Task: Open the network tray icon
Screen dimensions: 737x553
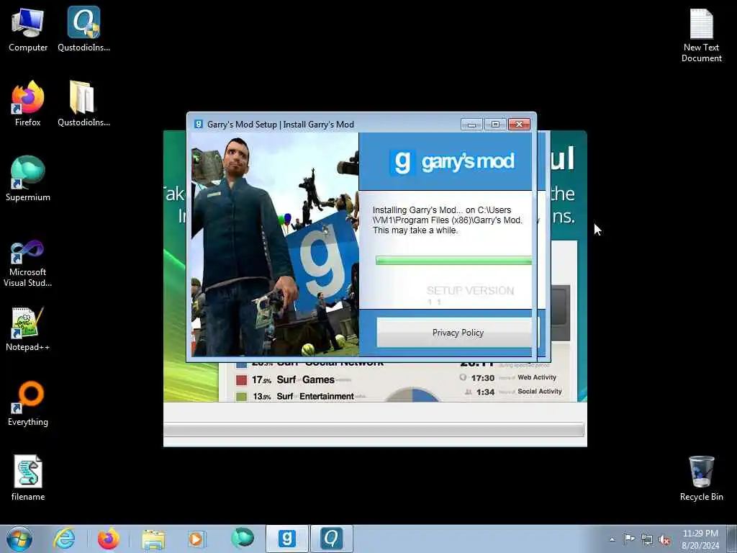Action: pos(647,539)
